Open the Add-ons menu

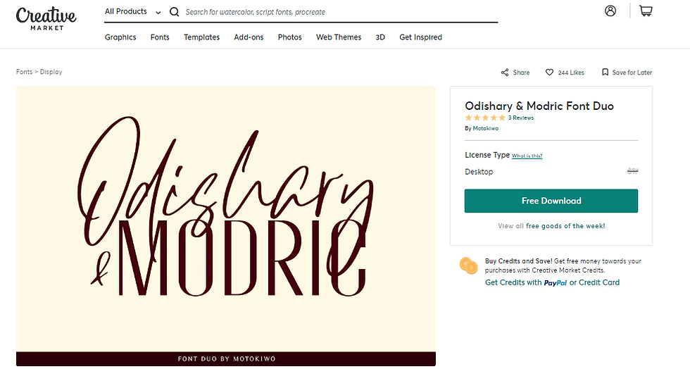249,37
